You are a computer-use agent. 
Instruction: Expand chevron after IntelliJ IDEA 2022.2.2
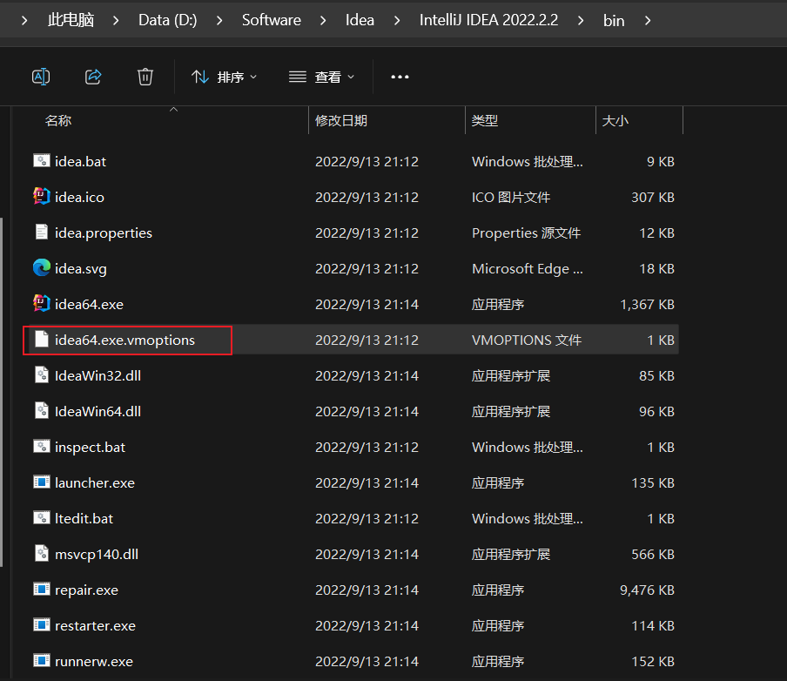tap(581, 21)
